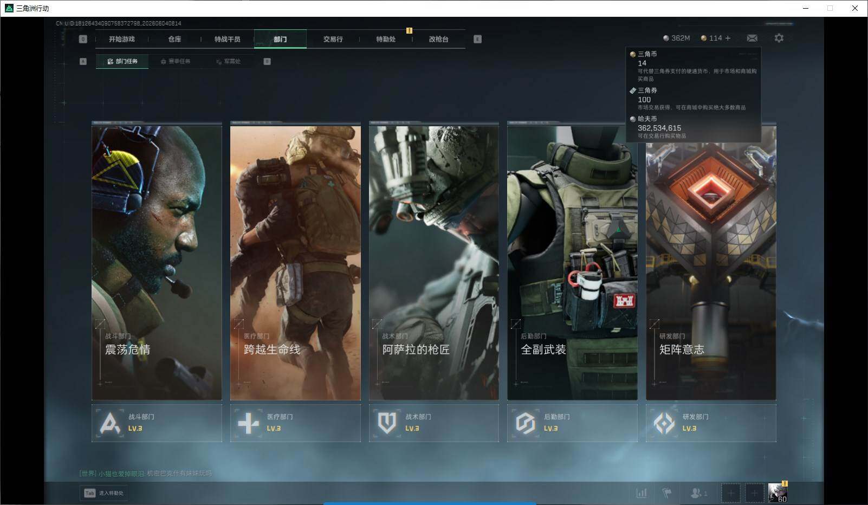Click the 后勤部门 LV.3 button
868x505 pixels.
point(572,423)
